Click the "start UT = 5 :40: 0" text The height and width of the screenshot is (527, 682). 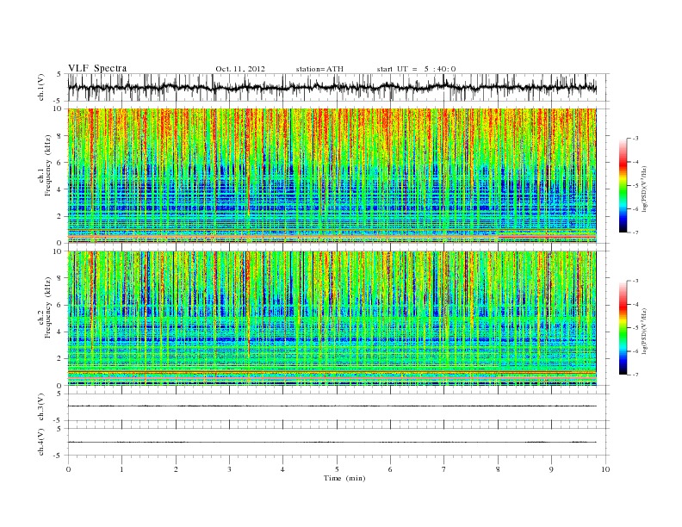(x=416, y=69)
